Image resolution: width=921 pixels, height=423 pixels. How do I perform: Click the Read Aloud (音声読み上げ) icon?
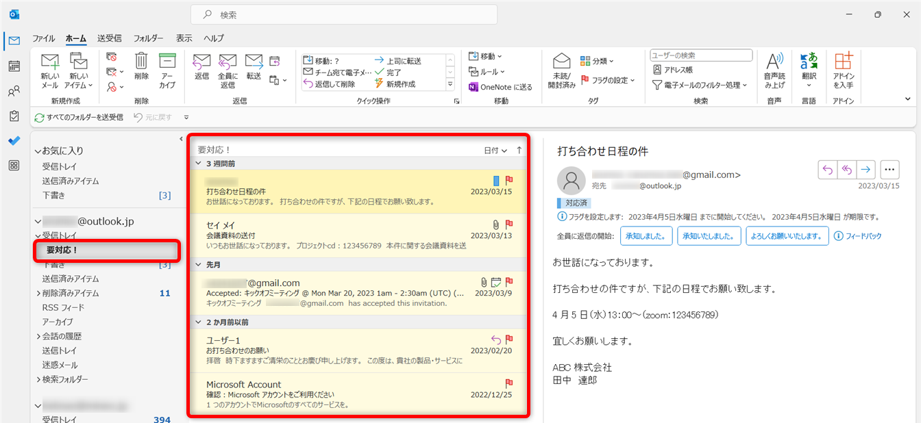coord(774,63)
